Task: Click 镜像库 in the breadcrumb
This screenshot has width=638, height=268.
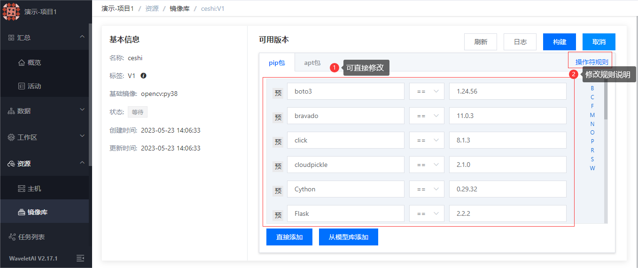Action: [179, 8]
